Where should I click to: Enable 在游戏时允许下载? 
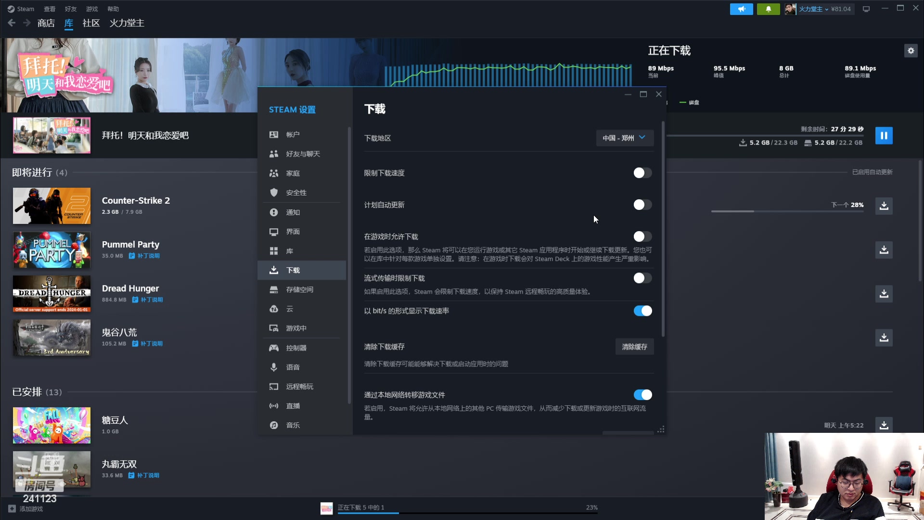(642, 236)
